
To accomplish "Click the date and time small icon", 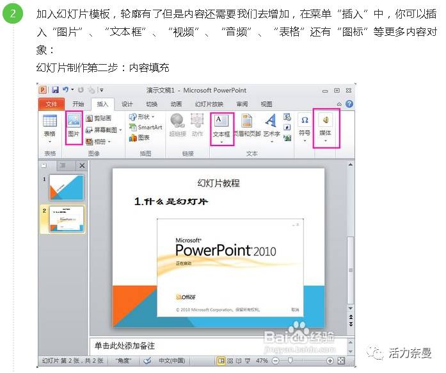I will [x=287, y=117].
